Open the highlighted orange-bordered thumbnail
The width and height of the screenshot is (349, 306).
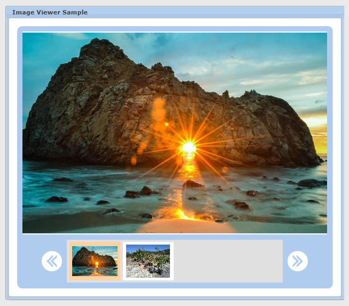click(x=95, y=261)
